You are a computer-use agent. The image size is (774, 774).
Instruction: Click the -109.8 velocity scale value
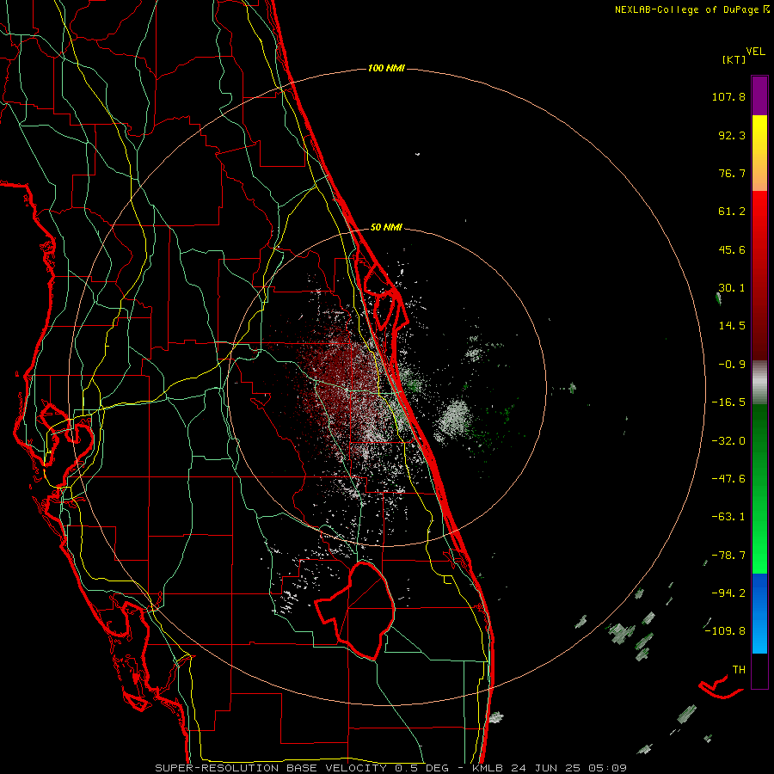click(725, 631)
